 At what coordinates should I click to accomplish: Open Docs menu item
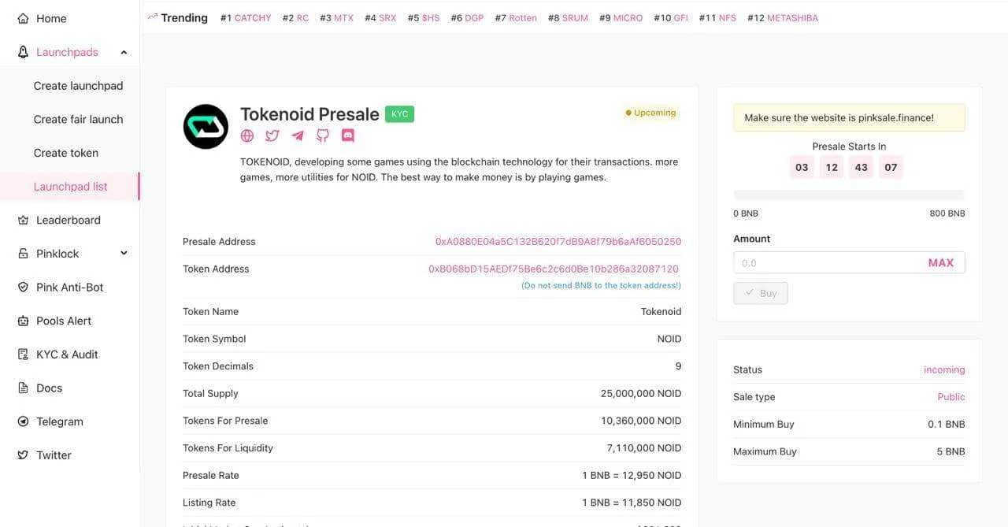point(49,388)
